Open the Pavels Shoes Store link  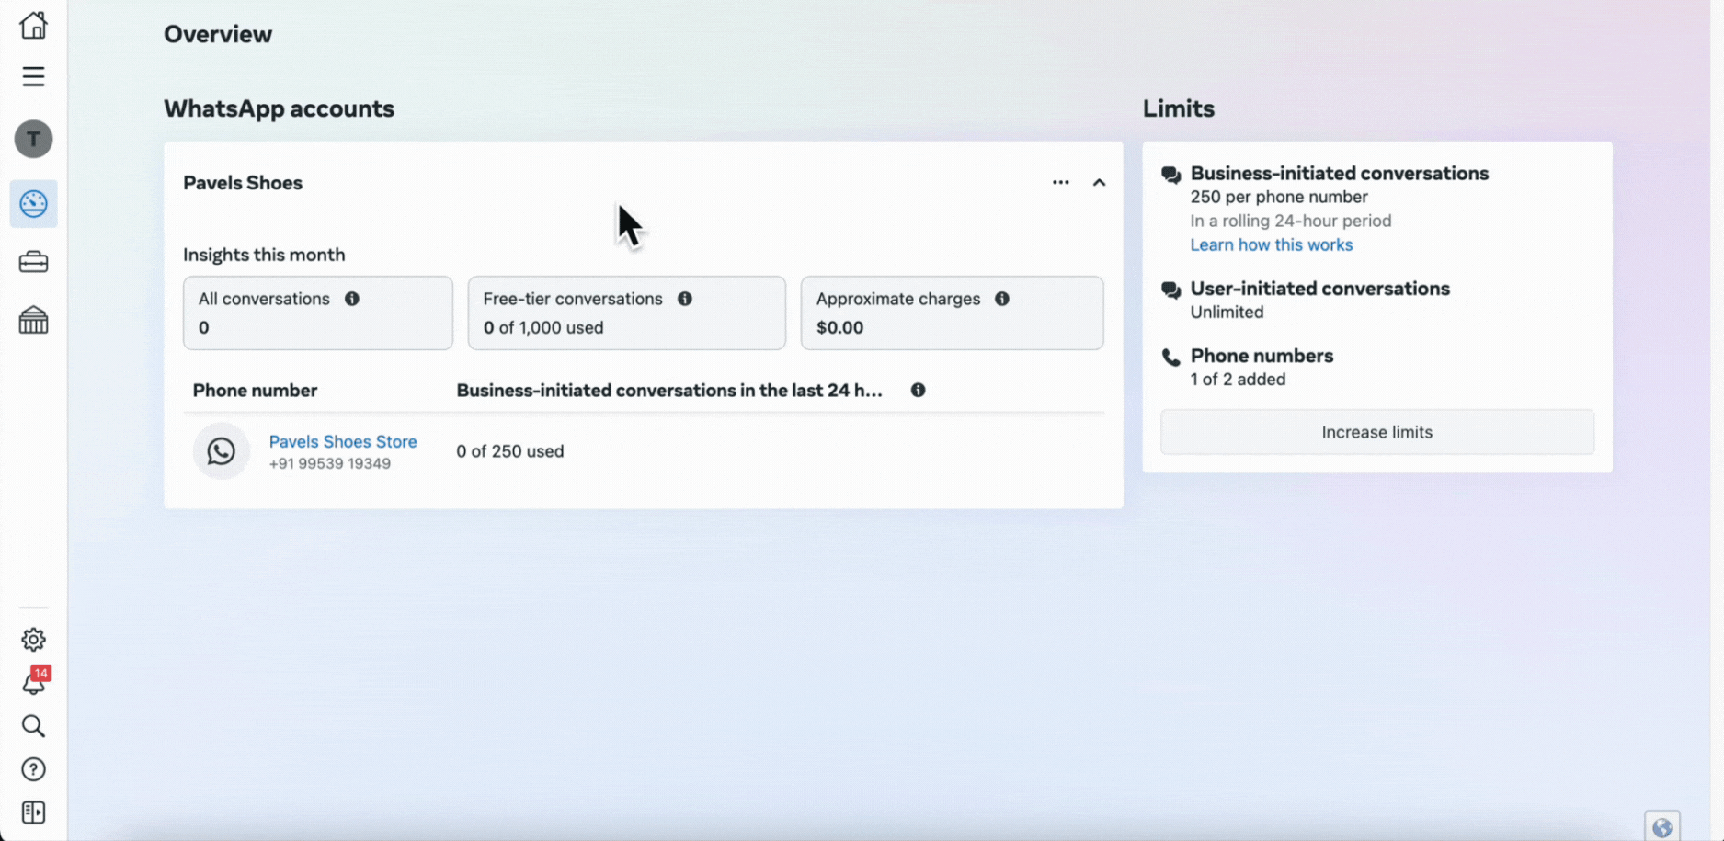tap(343, 442)
